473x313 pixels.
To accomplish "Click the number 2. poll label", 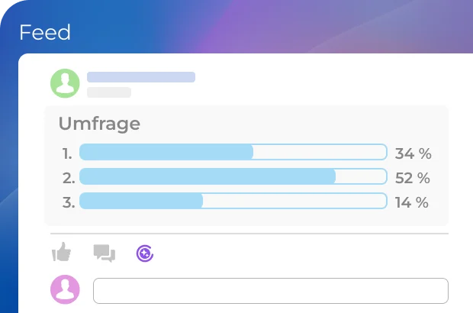I will (69, 178).
